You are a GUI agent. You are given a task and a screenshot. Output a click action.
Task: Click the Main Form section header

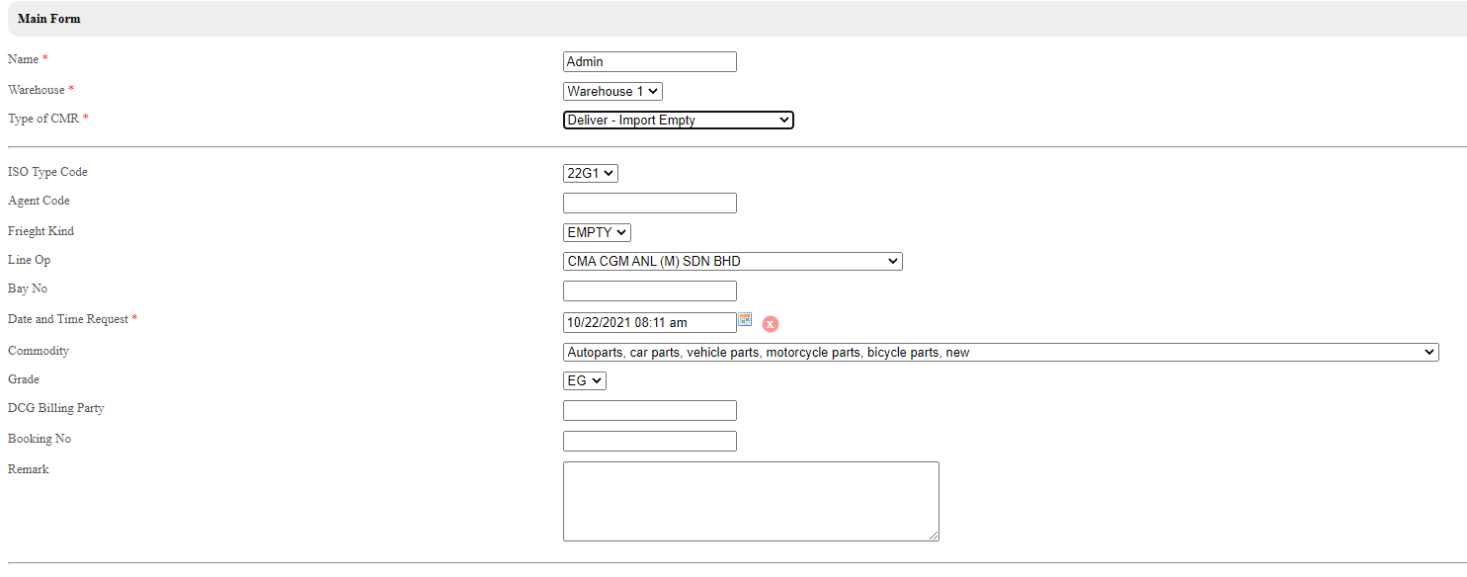click(49, 19)
